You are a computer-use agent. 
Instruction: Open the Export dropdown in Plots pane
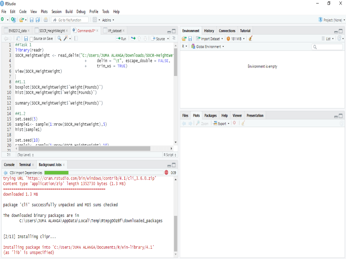(x=221, y=124)
